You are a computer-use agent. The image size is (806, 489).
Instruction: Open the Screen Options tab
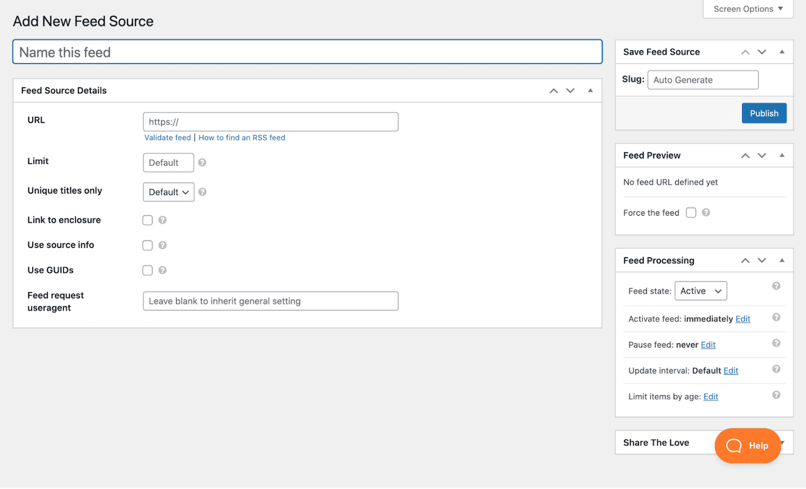coord(748,9)
